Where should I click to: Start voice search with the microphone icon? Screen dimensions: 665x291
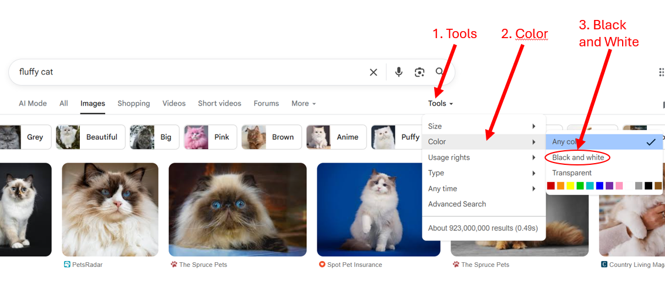point(398,72)
